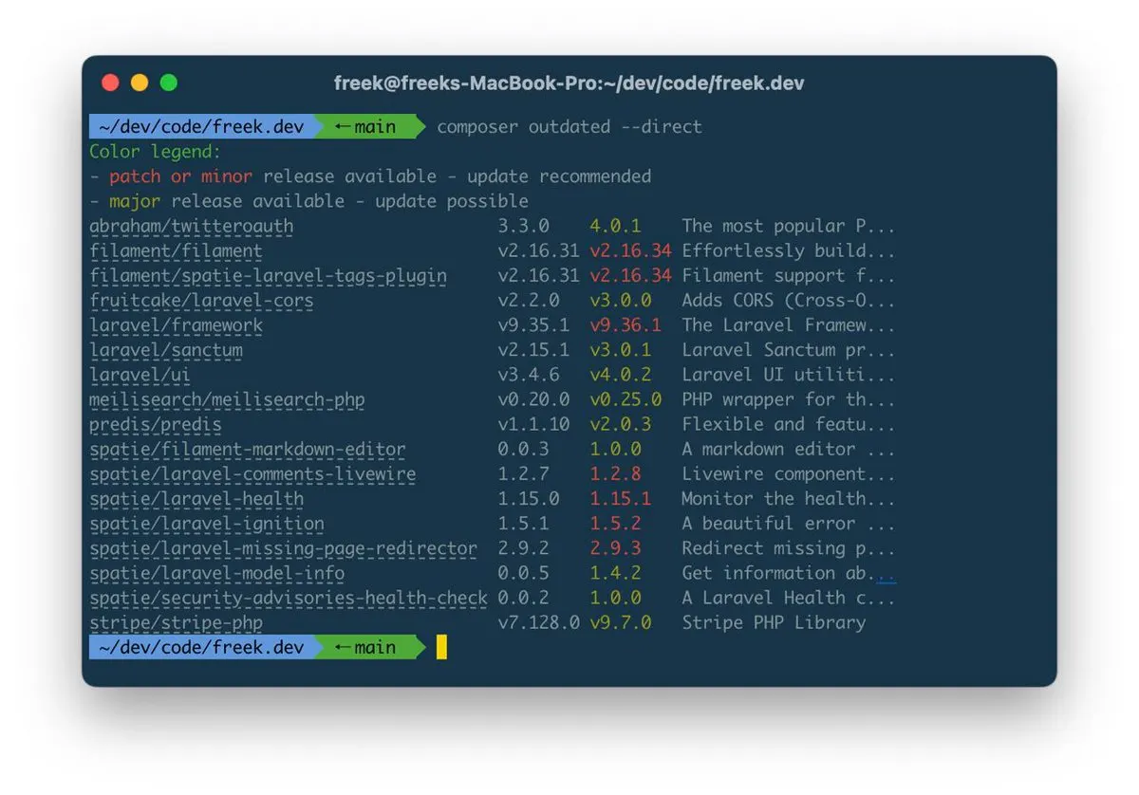Click installed version v9.35.1 for laravel/framework
The image size is (1139, 795).
coord(533,325)
